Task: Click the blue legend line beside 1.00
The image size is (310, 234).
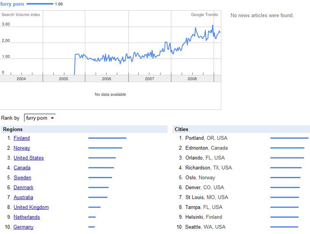Action: 39,4
